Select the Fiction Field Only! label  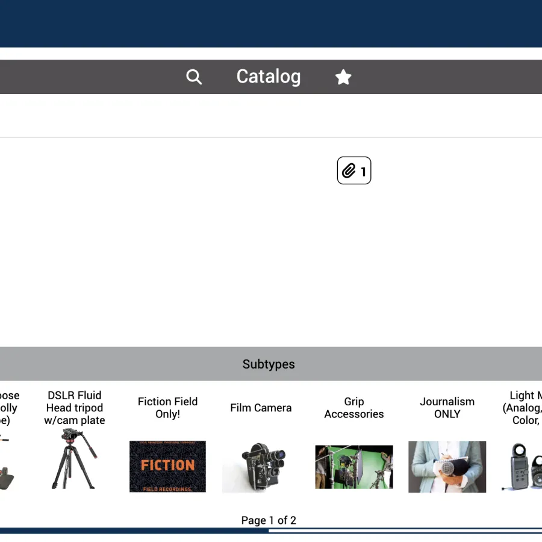[167, 408]
